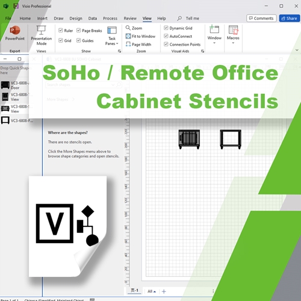Switch to the Data tab
This screenshot has height=301, width=301.
(x=93, y=19)
